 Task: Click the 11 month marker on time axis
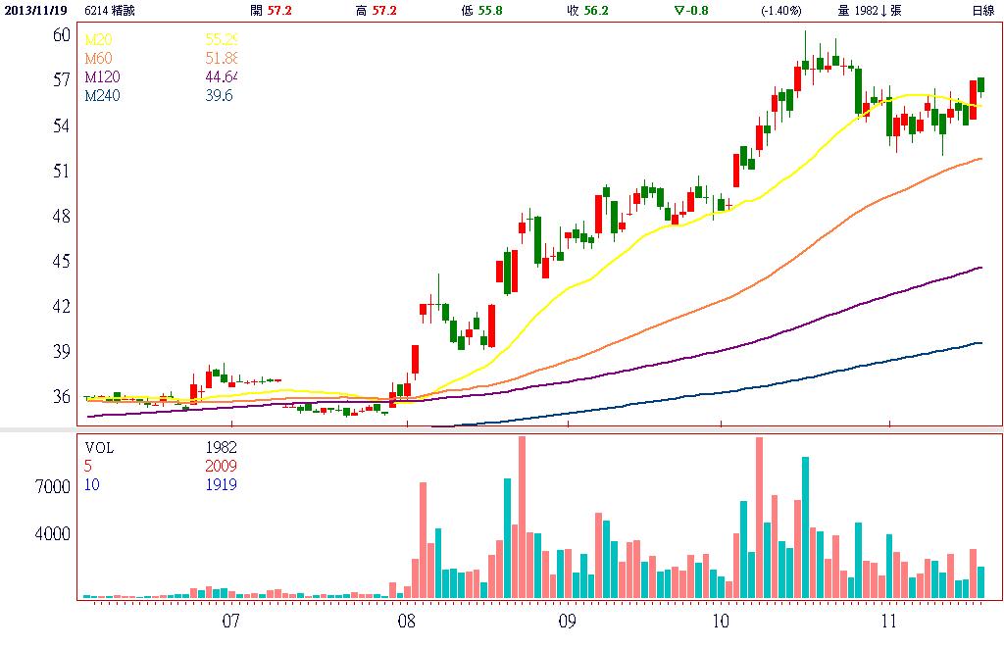click(889, 622)
